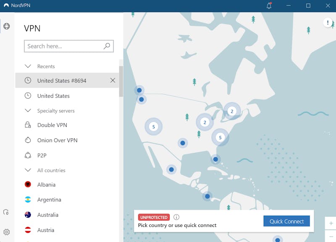
Task: Focus the Search here input field
Action: pos(69,46)
